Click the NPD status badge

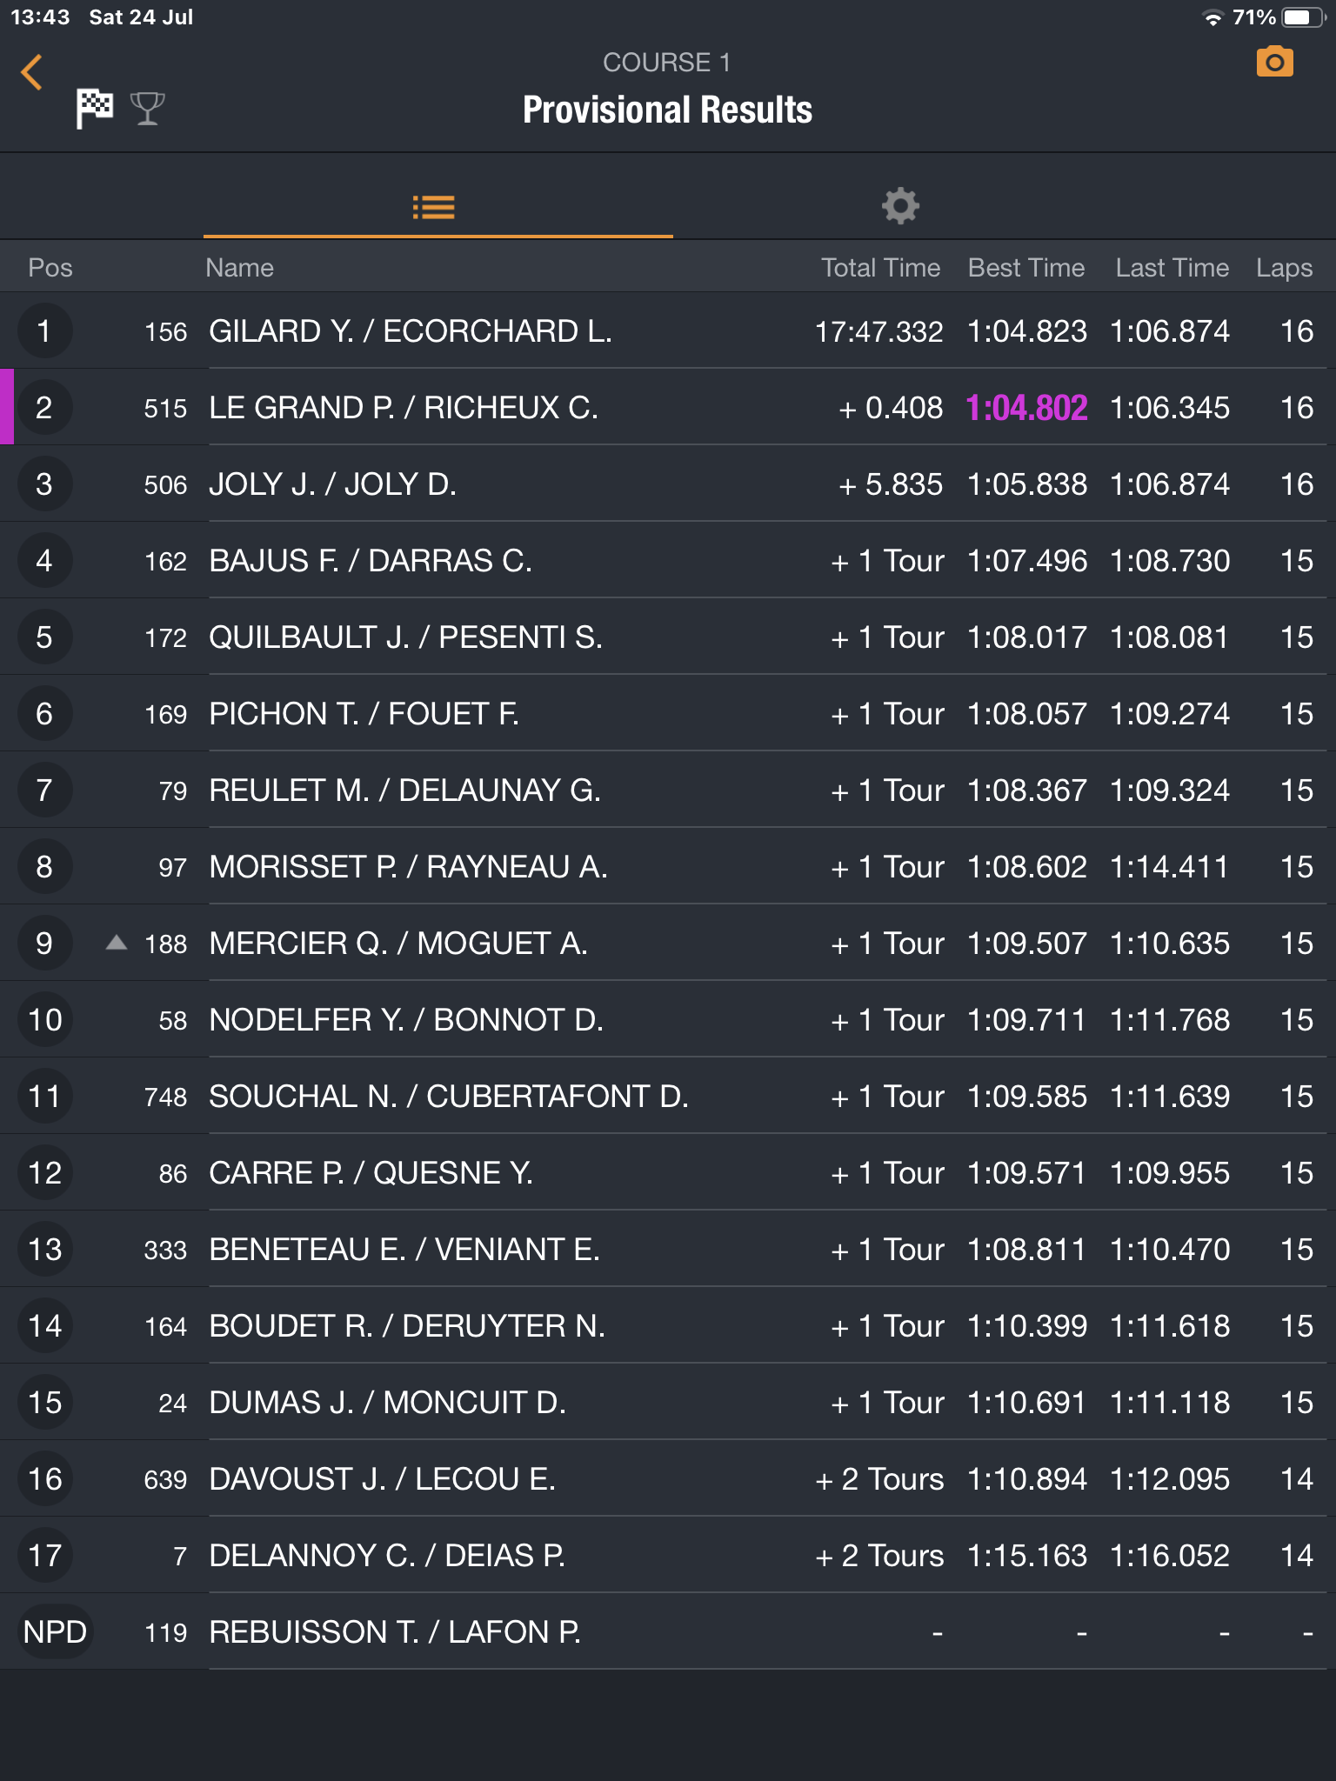(55, 1632)
